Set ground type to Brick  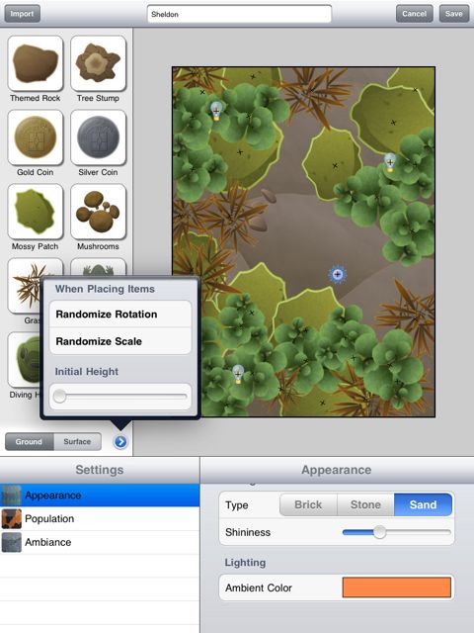(x=308, y=504)
